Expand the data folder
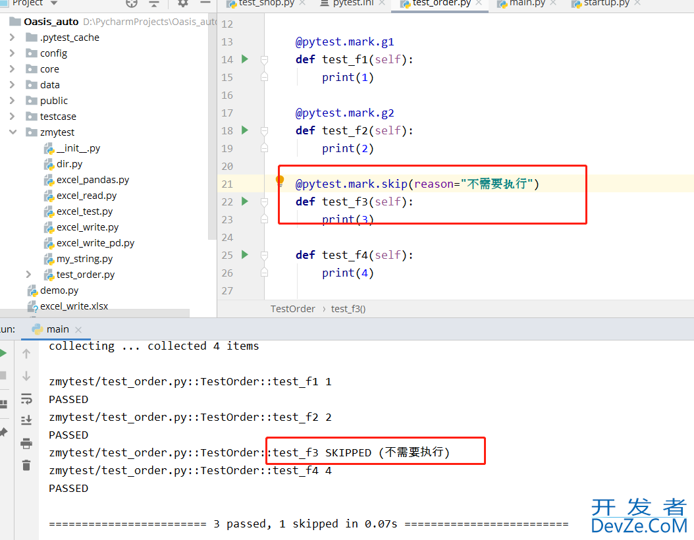The width and height of the screenshot is (694, 540). click(x=13, y=85)
